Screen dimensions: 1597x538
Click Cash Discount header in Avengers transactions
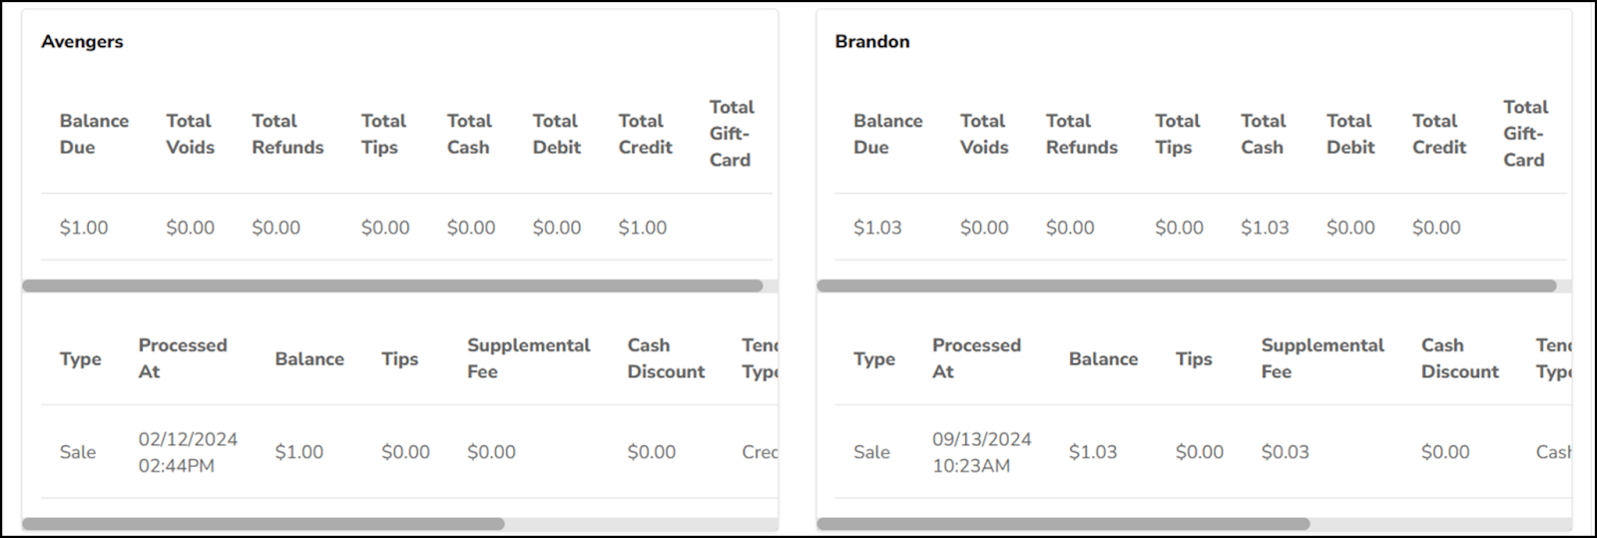[666, 358]
